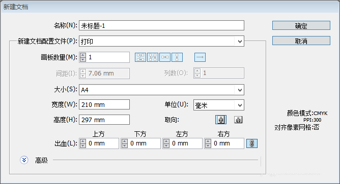Screen dimensions: 340x184
Task: Click the 确定 button
Action: [301, 25]
